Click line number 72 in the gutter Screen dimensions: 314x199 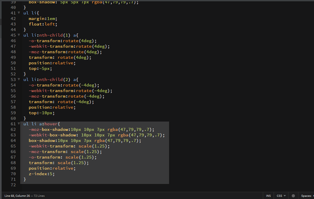(13, 185)
